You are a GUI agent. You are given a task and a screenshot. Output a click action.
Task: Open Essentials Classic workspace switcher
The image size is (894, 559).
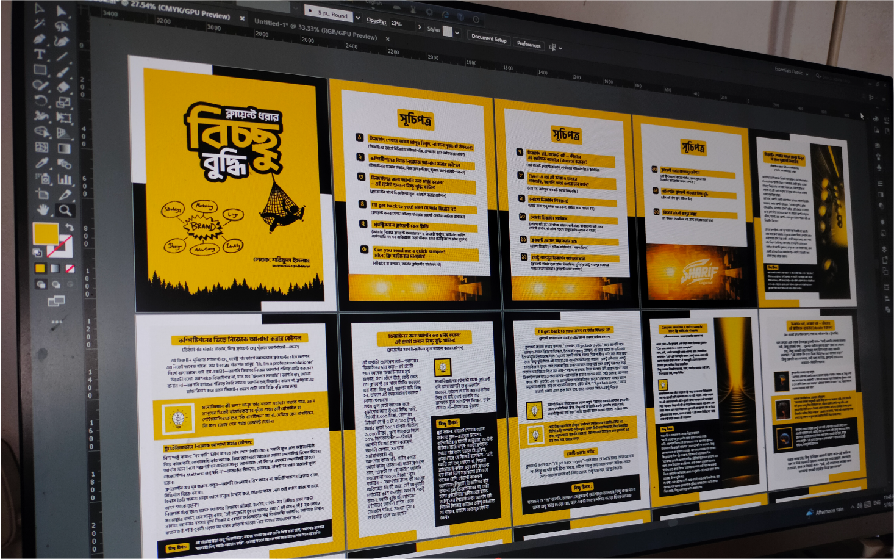792,71
